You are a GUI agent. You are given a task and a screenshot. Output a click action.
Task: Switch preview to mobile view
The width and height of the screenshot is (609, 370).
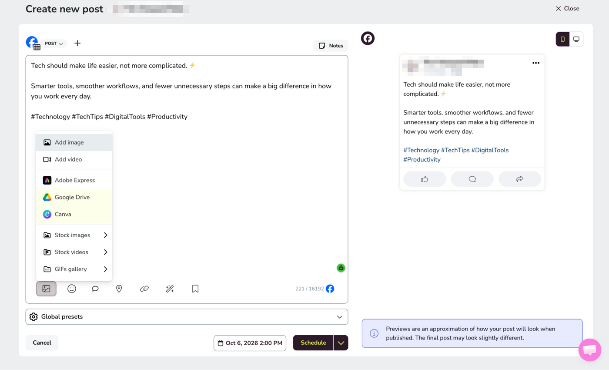pyautogui.click(x=562, y=39)
